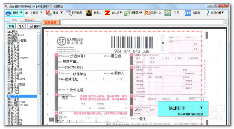This screenshot has width=234, height=129.
Task: Click the 备注 remark field
Action: click(142, 119)
